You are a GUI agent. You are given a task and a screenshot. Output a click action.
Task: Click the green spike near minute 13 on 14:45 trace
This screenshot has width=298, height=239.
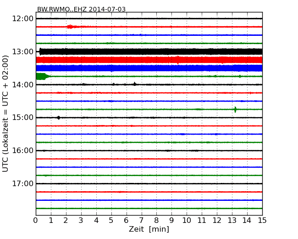pos(235,109)
